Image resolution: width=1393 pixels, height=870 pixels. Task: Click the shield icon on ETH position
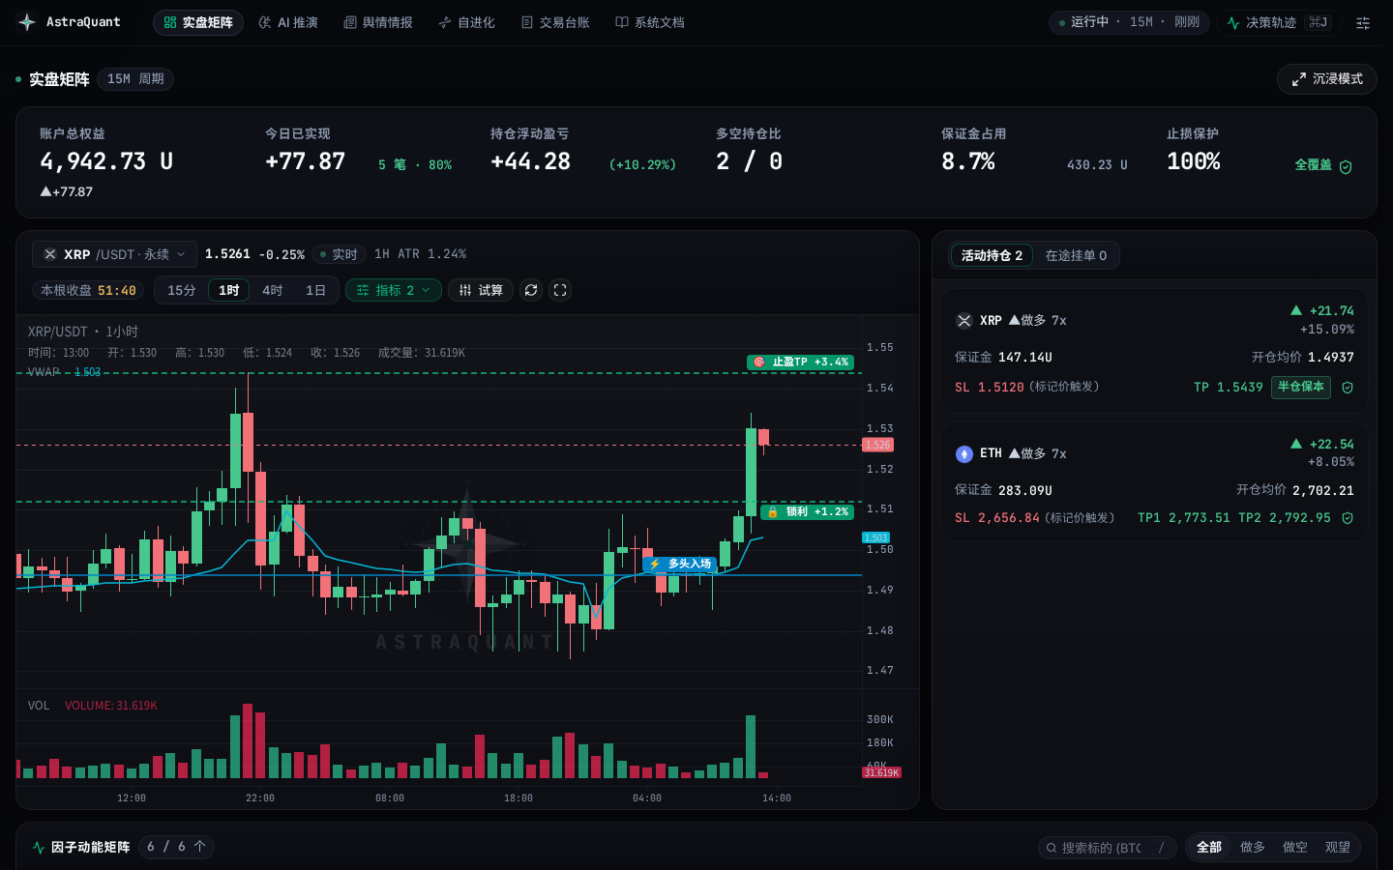[x=1348, y=519]
